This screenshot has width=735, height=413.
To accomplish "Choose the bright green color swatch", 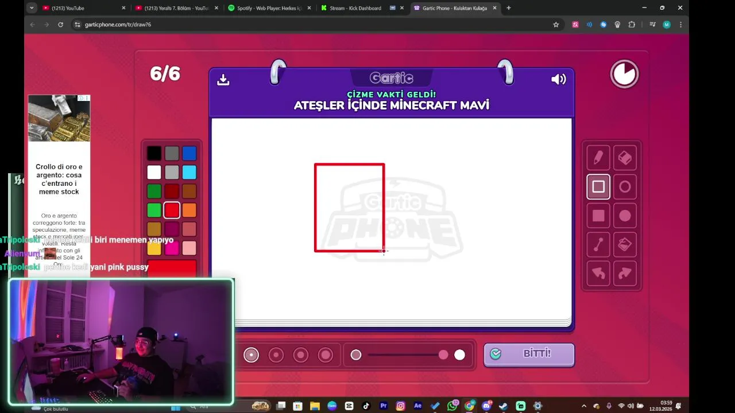I will point(154,211).
